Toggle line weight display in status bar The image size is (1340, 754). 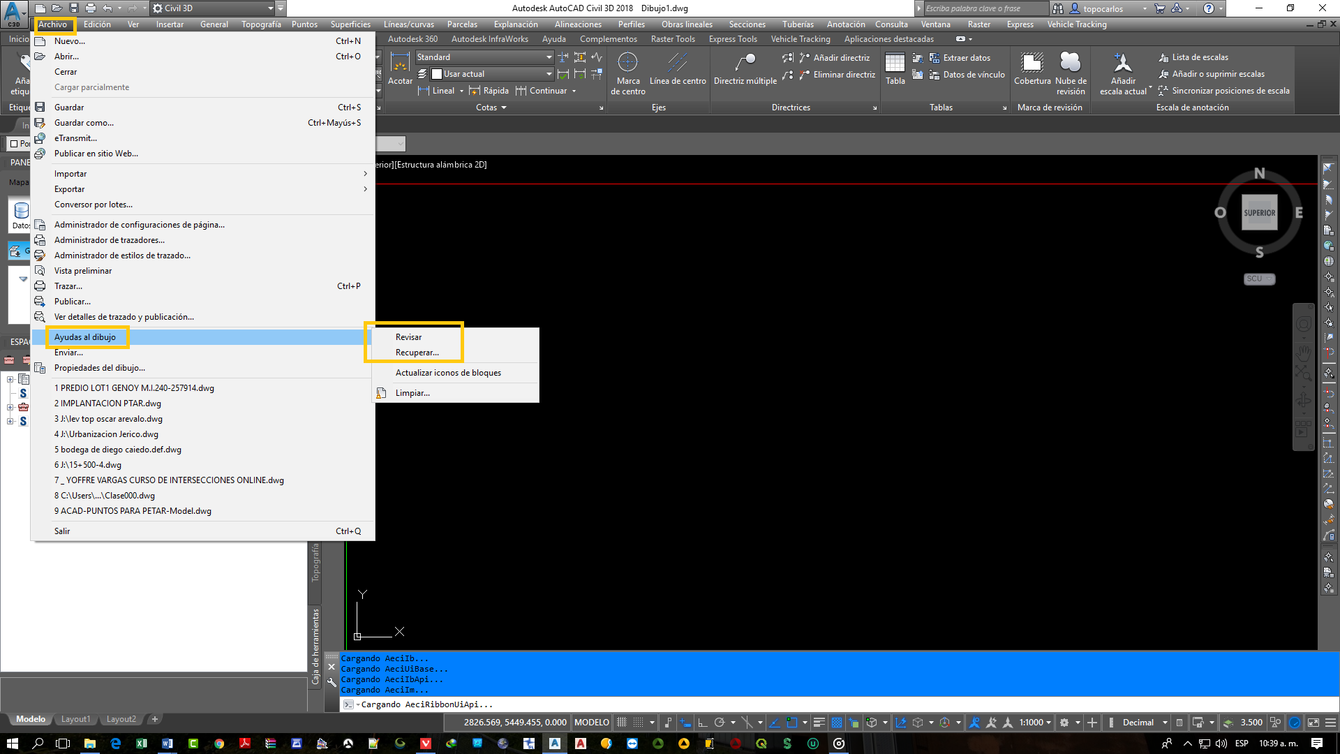(819, 723)
